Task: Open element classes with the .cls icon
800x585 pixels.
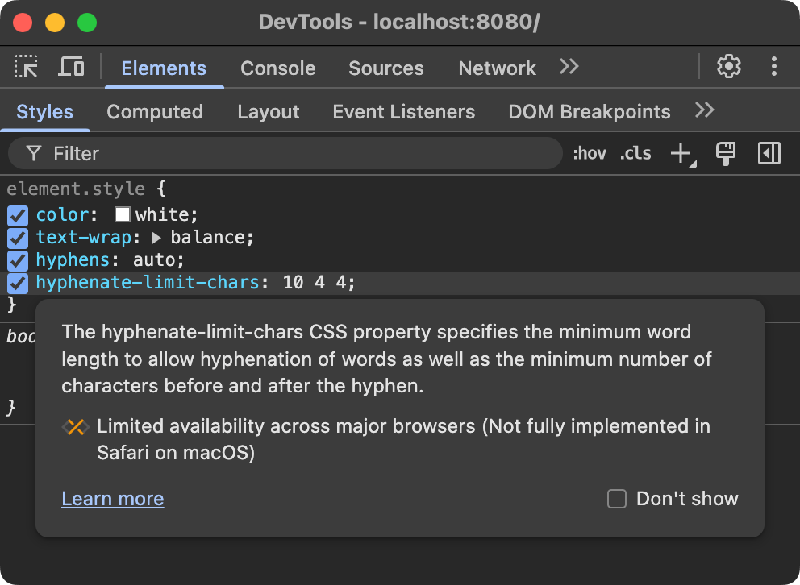Action: tap(635, 153)
